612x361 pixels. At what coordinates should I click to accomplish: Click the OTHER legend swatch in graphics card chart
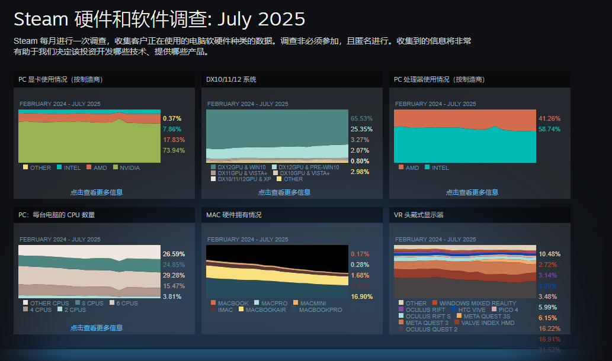pyautogui.click(x=25, y=167)
